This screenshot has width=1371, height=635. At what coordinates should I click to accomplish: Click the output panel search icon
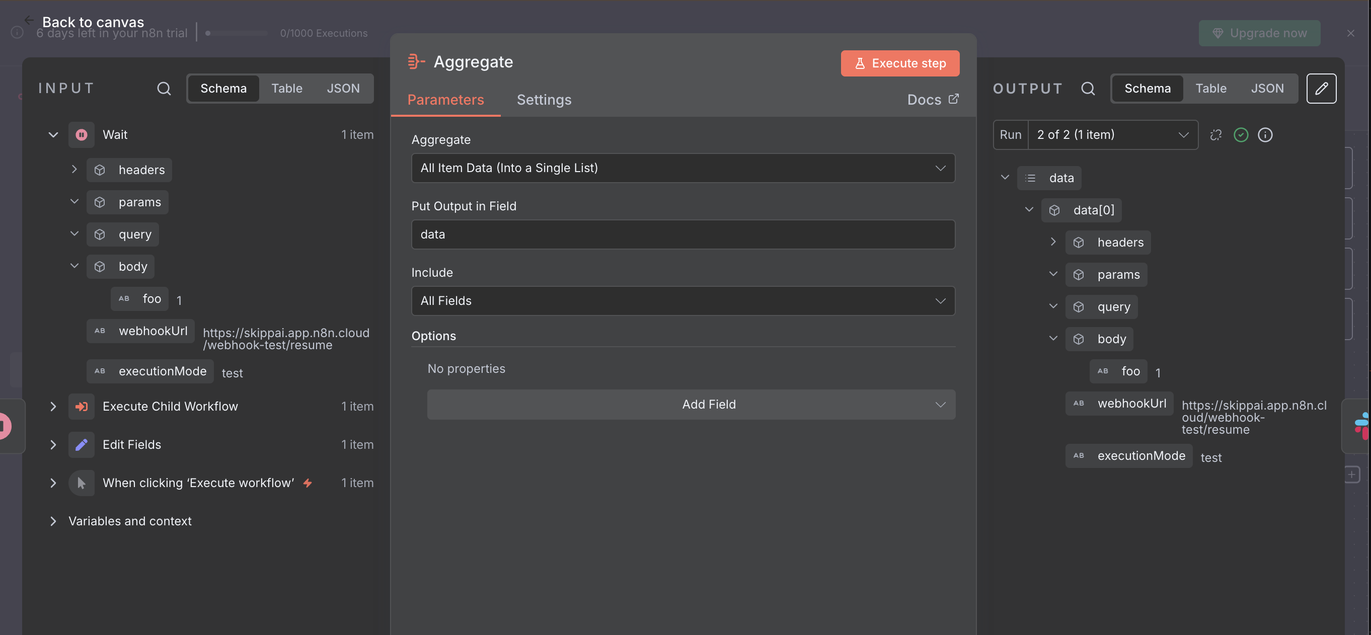1088,89
